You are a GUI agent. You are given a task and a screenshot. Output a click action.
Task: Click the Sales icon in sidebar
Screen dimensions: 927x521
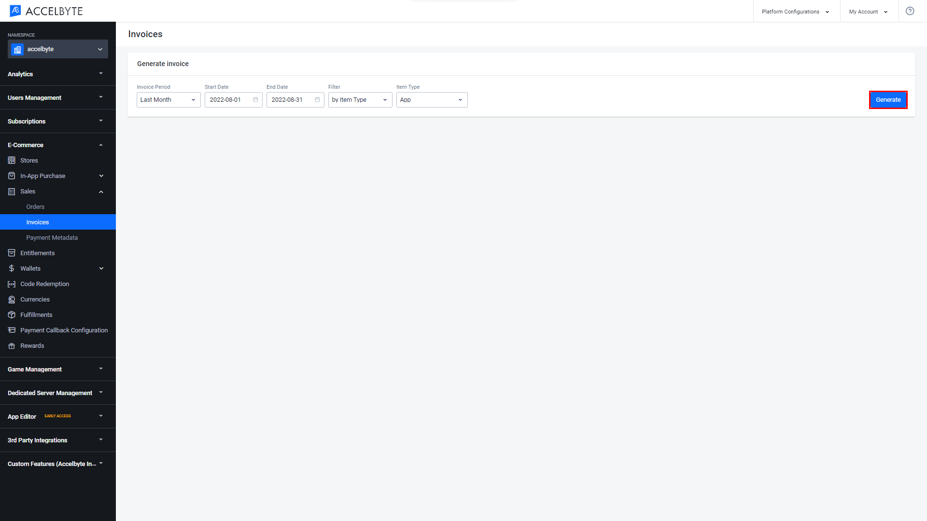(12, 191)
